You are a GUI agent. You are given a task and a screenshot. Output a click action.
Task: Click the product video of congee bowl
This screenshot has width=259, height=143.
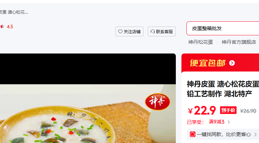pyautogui.click(x=88, y=98)
